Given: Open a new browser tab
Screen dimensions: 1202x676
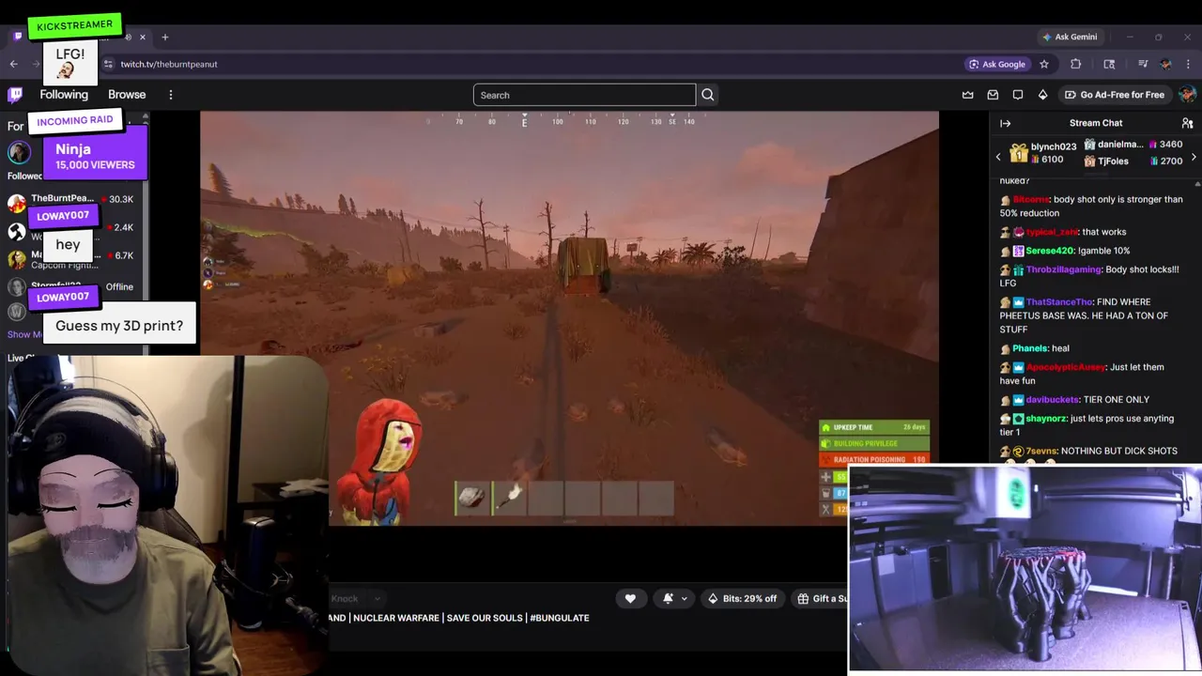Looking at the screenshot, I should point(165,37).
